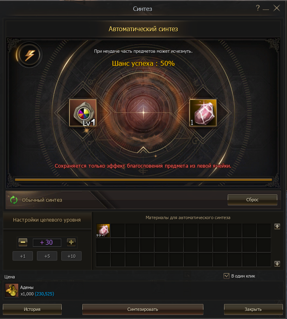The image size is (287, 319).
Task: Decrease target level with minus button
Action: point(23,242)
